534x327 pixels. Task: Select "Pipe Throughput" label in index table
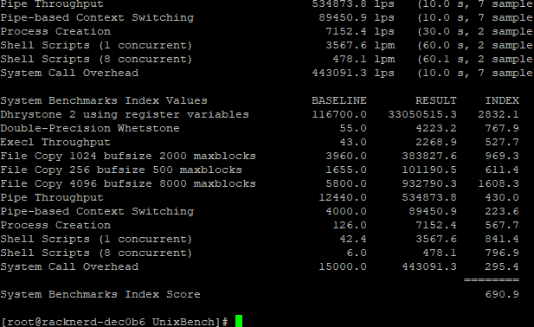pyautogui.click(x=52, y=198)
